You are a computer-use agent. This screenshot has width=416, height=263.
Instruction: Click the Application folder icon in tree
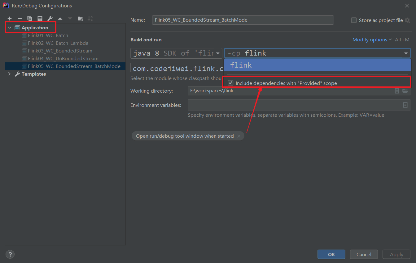tap(17, 28)
